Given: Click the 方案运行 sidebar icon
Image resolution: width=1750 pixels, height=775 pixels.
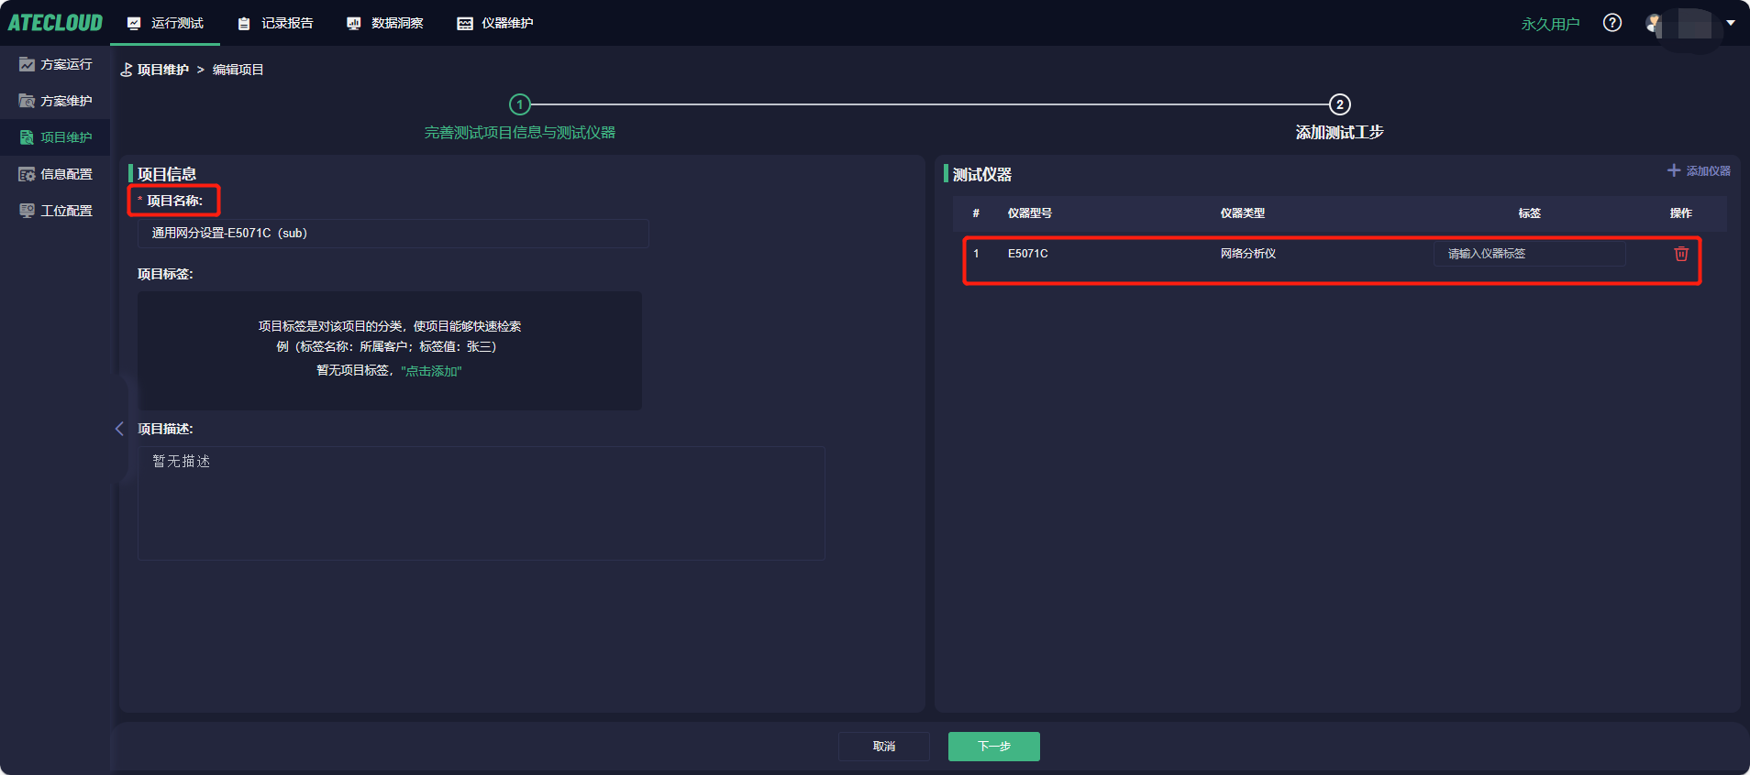Looking at the screenshot, I should pyautogui.click(x=27, y=64).
